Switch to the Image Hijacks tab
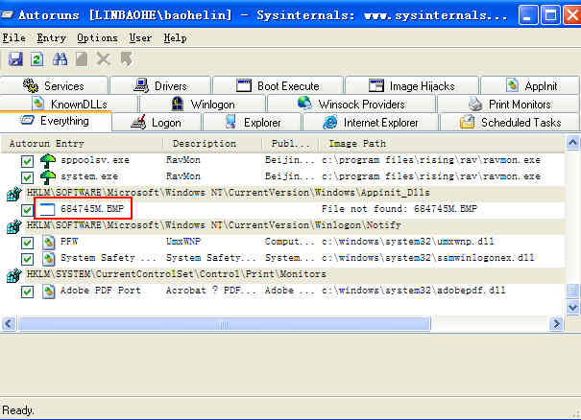The image size is (581, 420). click(412, 85)
